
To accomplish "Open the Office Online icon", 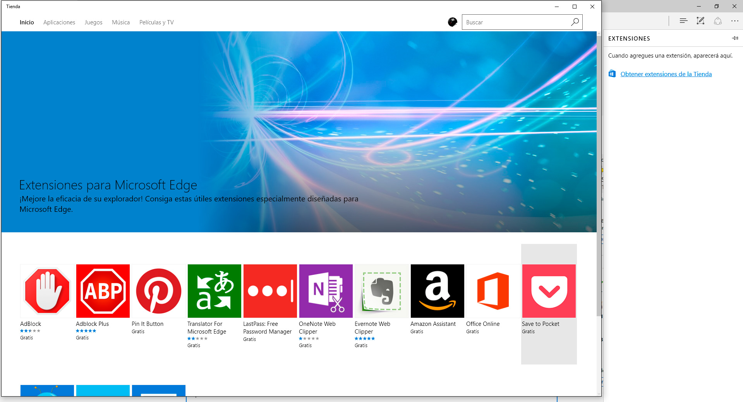I will [x=493, y=291].
